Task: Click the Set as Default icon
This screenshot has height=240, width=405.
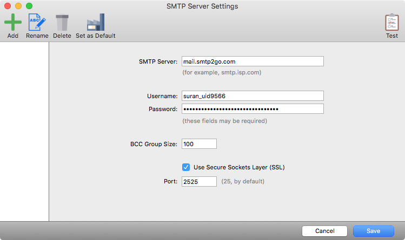Action: [95, 23]
